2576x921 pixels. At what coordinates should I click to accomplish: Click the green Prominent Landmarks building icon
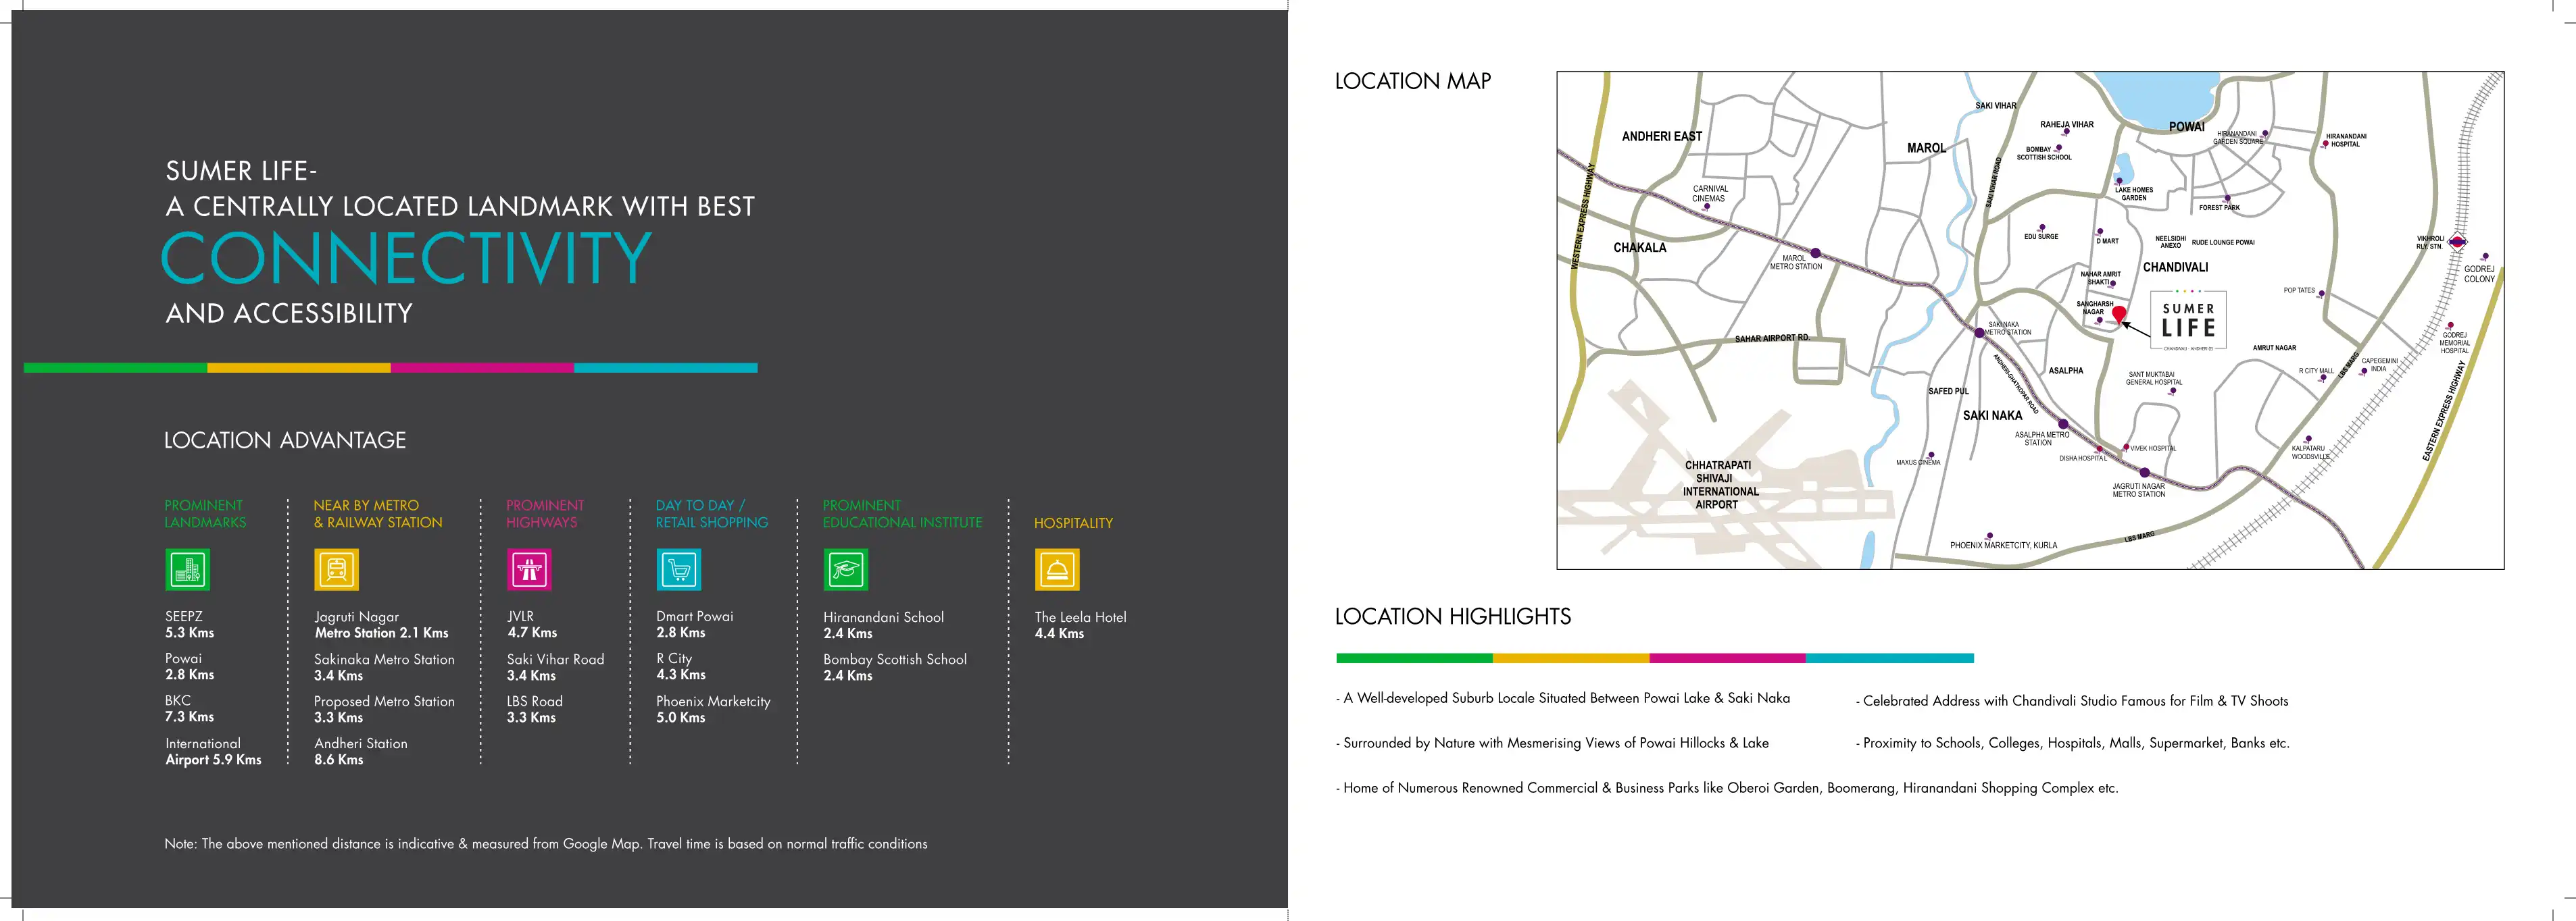(187, 569)
